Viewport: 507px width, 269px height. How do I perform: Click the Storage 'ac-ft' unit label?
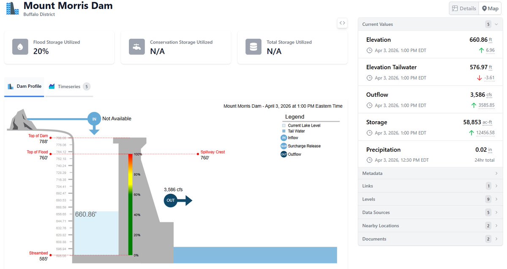tap(488, 122)
